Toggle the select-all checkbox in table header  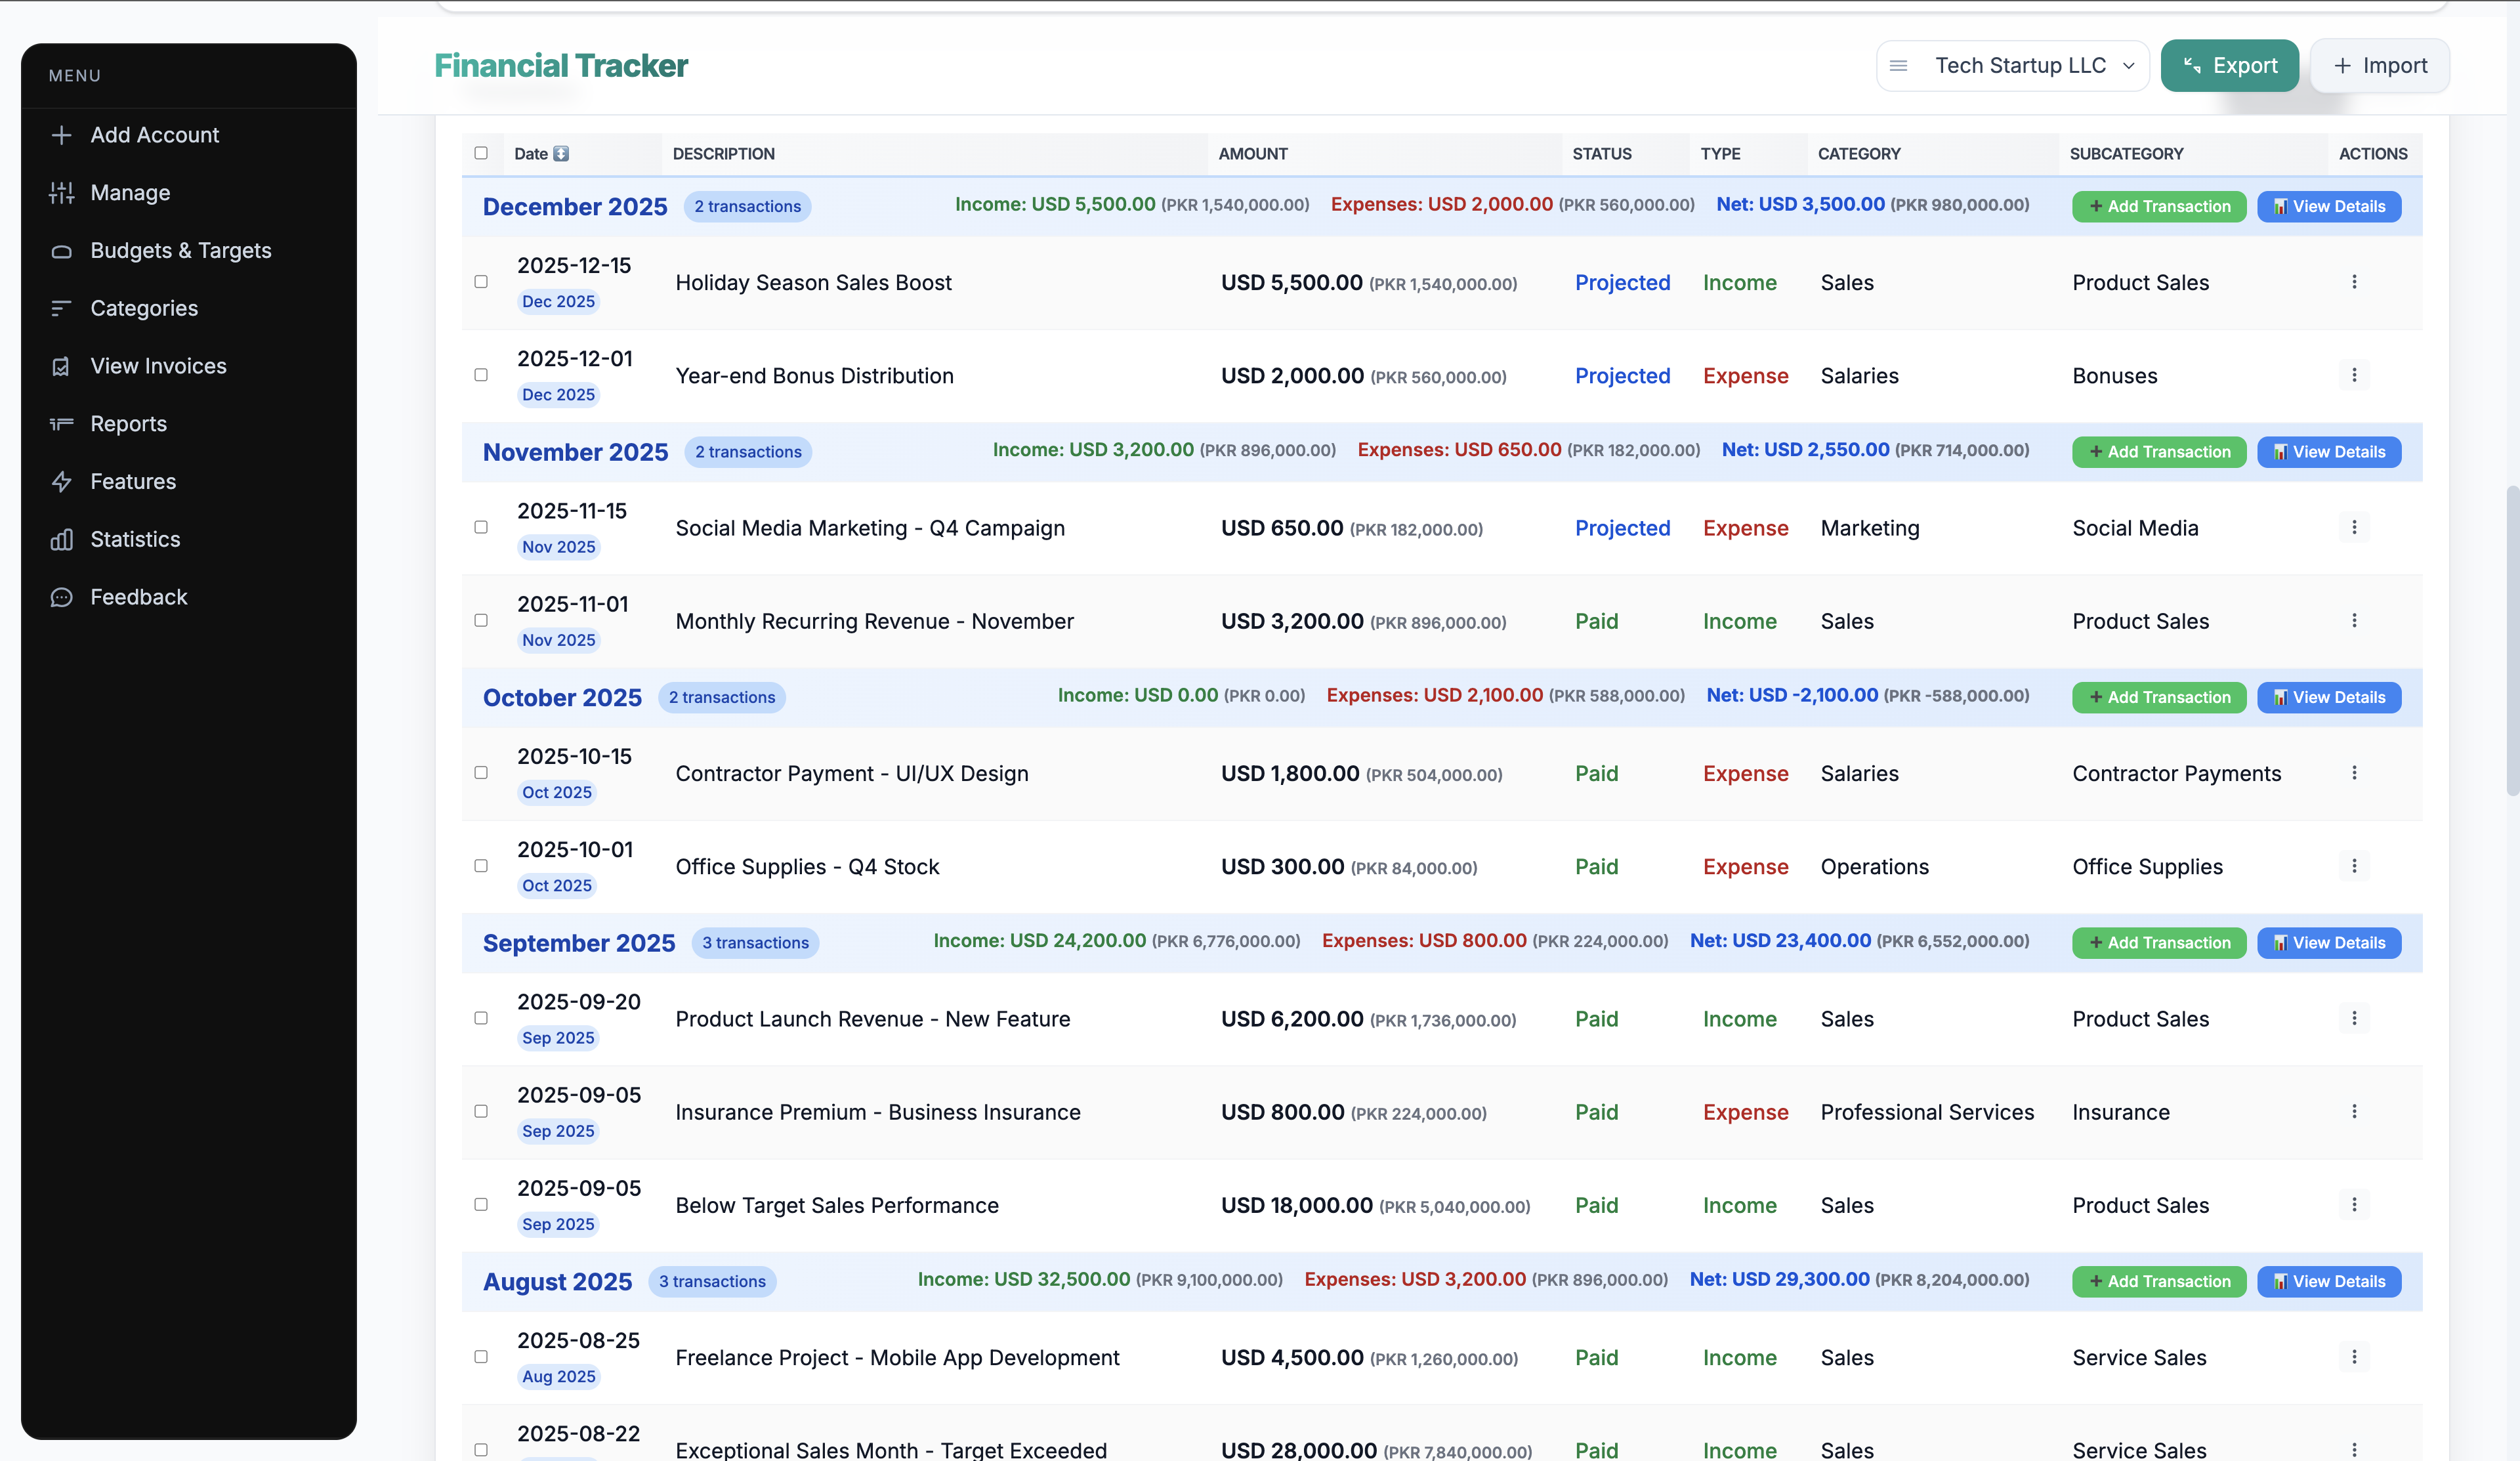(482, 152)
